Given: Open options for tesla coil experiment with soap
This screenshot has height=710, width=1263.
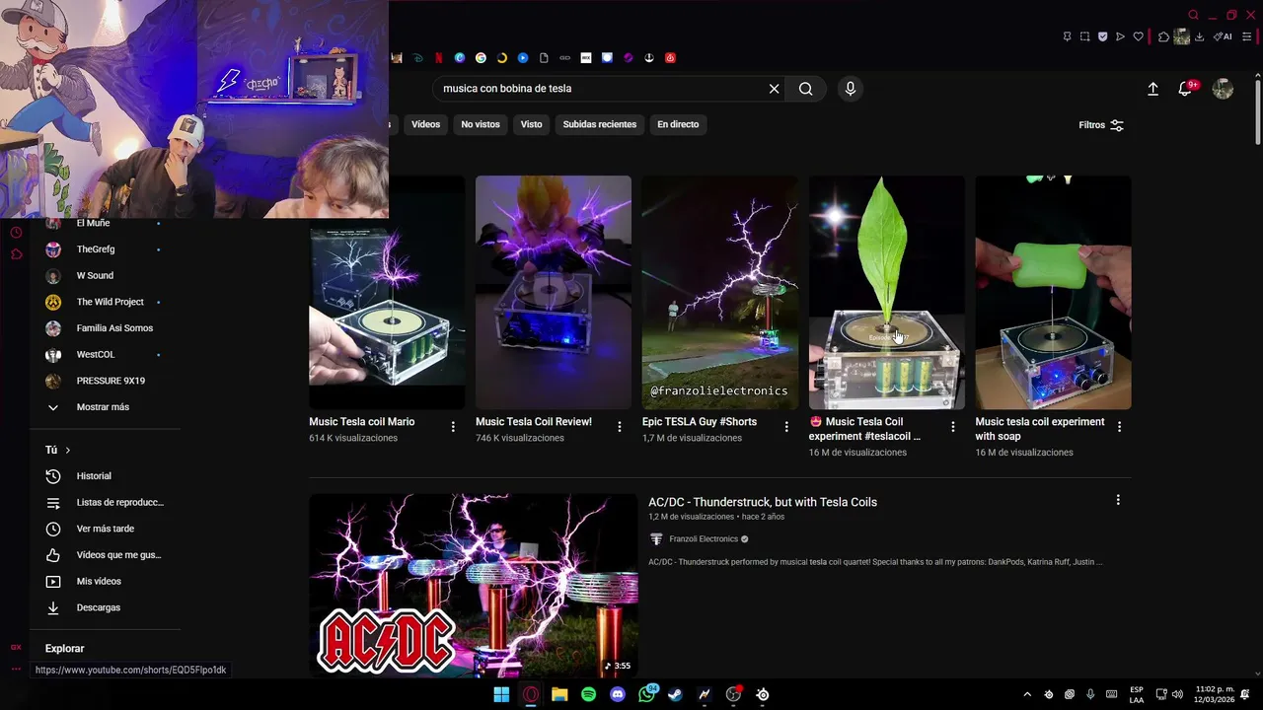Looking at the screenshot, I should 1119,427.
